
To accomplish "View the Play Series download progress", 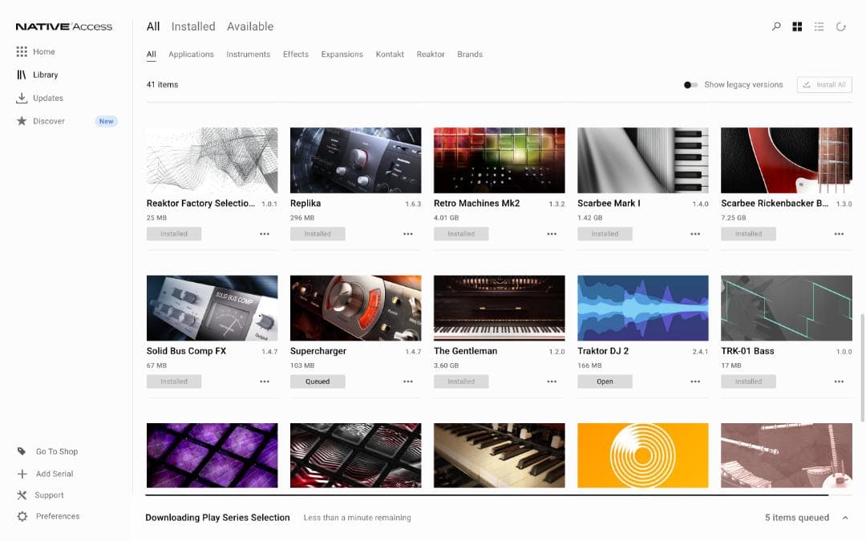I will 217,517.
